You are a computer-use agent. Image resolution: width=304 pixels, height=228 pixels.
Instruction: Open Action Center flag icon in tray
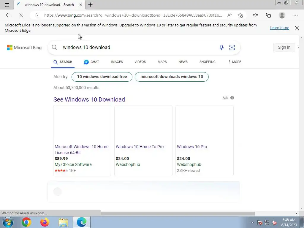click(x=260, y=222)
